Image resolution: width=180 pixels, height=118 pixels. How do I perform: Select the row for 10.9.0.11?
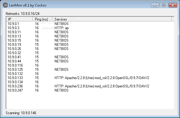click(x=90, y=32)
